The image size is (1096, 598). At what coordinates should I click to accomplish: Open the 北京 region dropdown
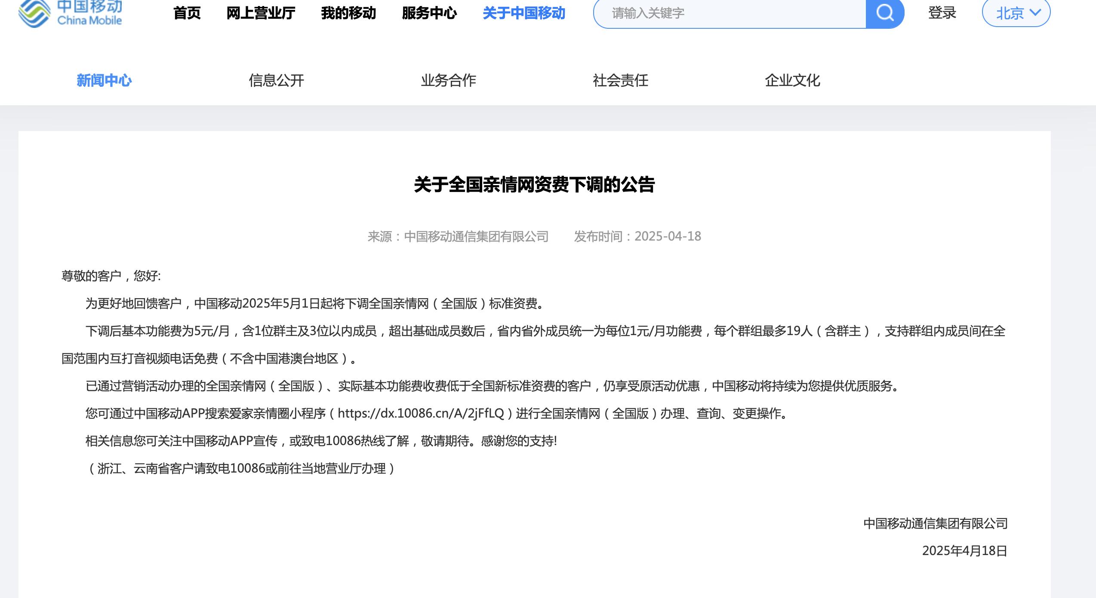click(1016, 13)
